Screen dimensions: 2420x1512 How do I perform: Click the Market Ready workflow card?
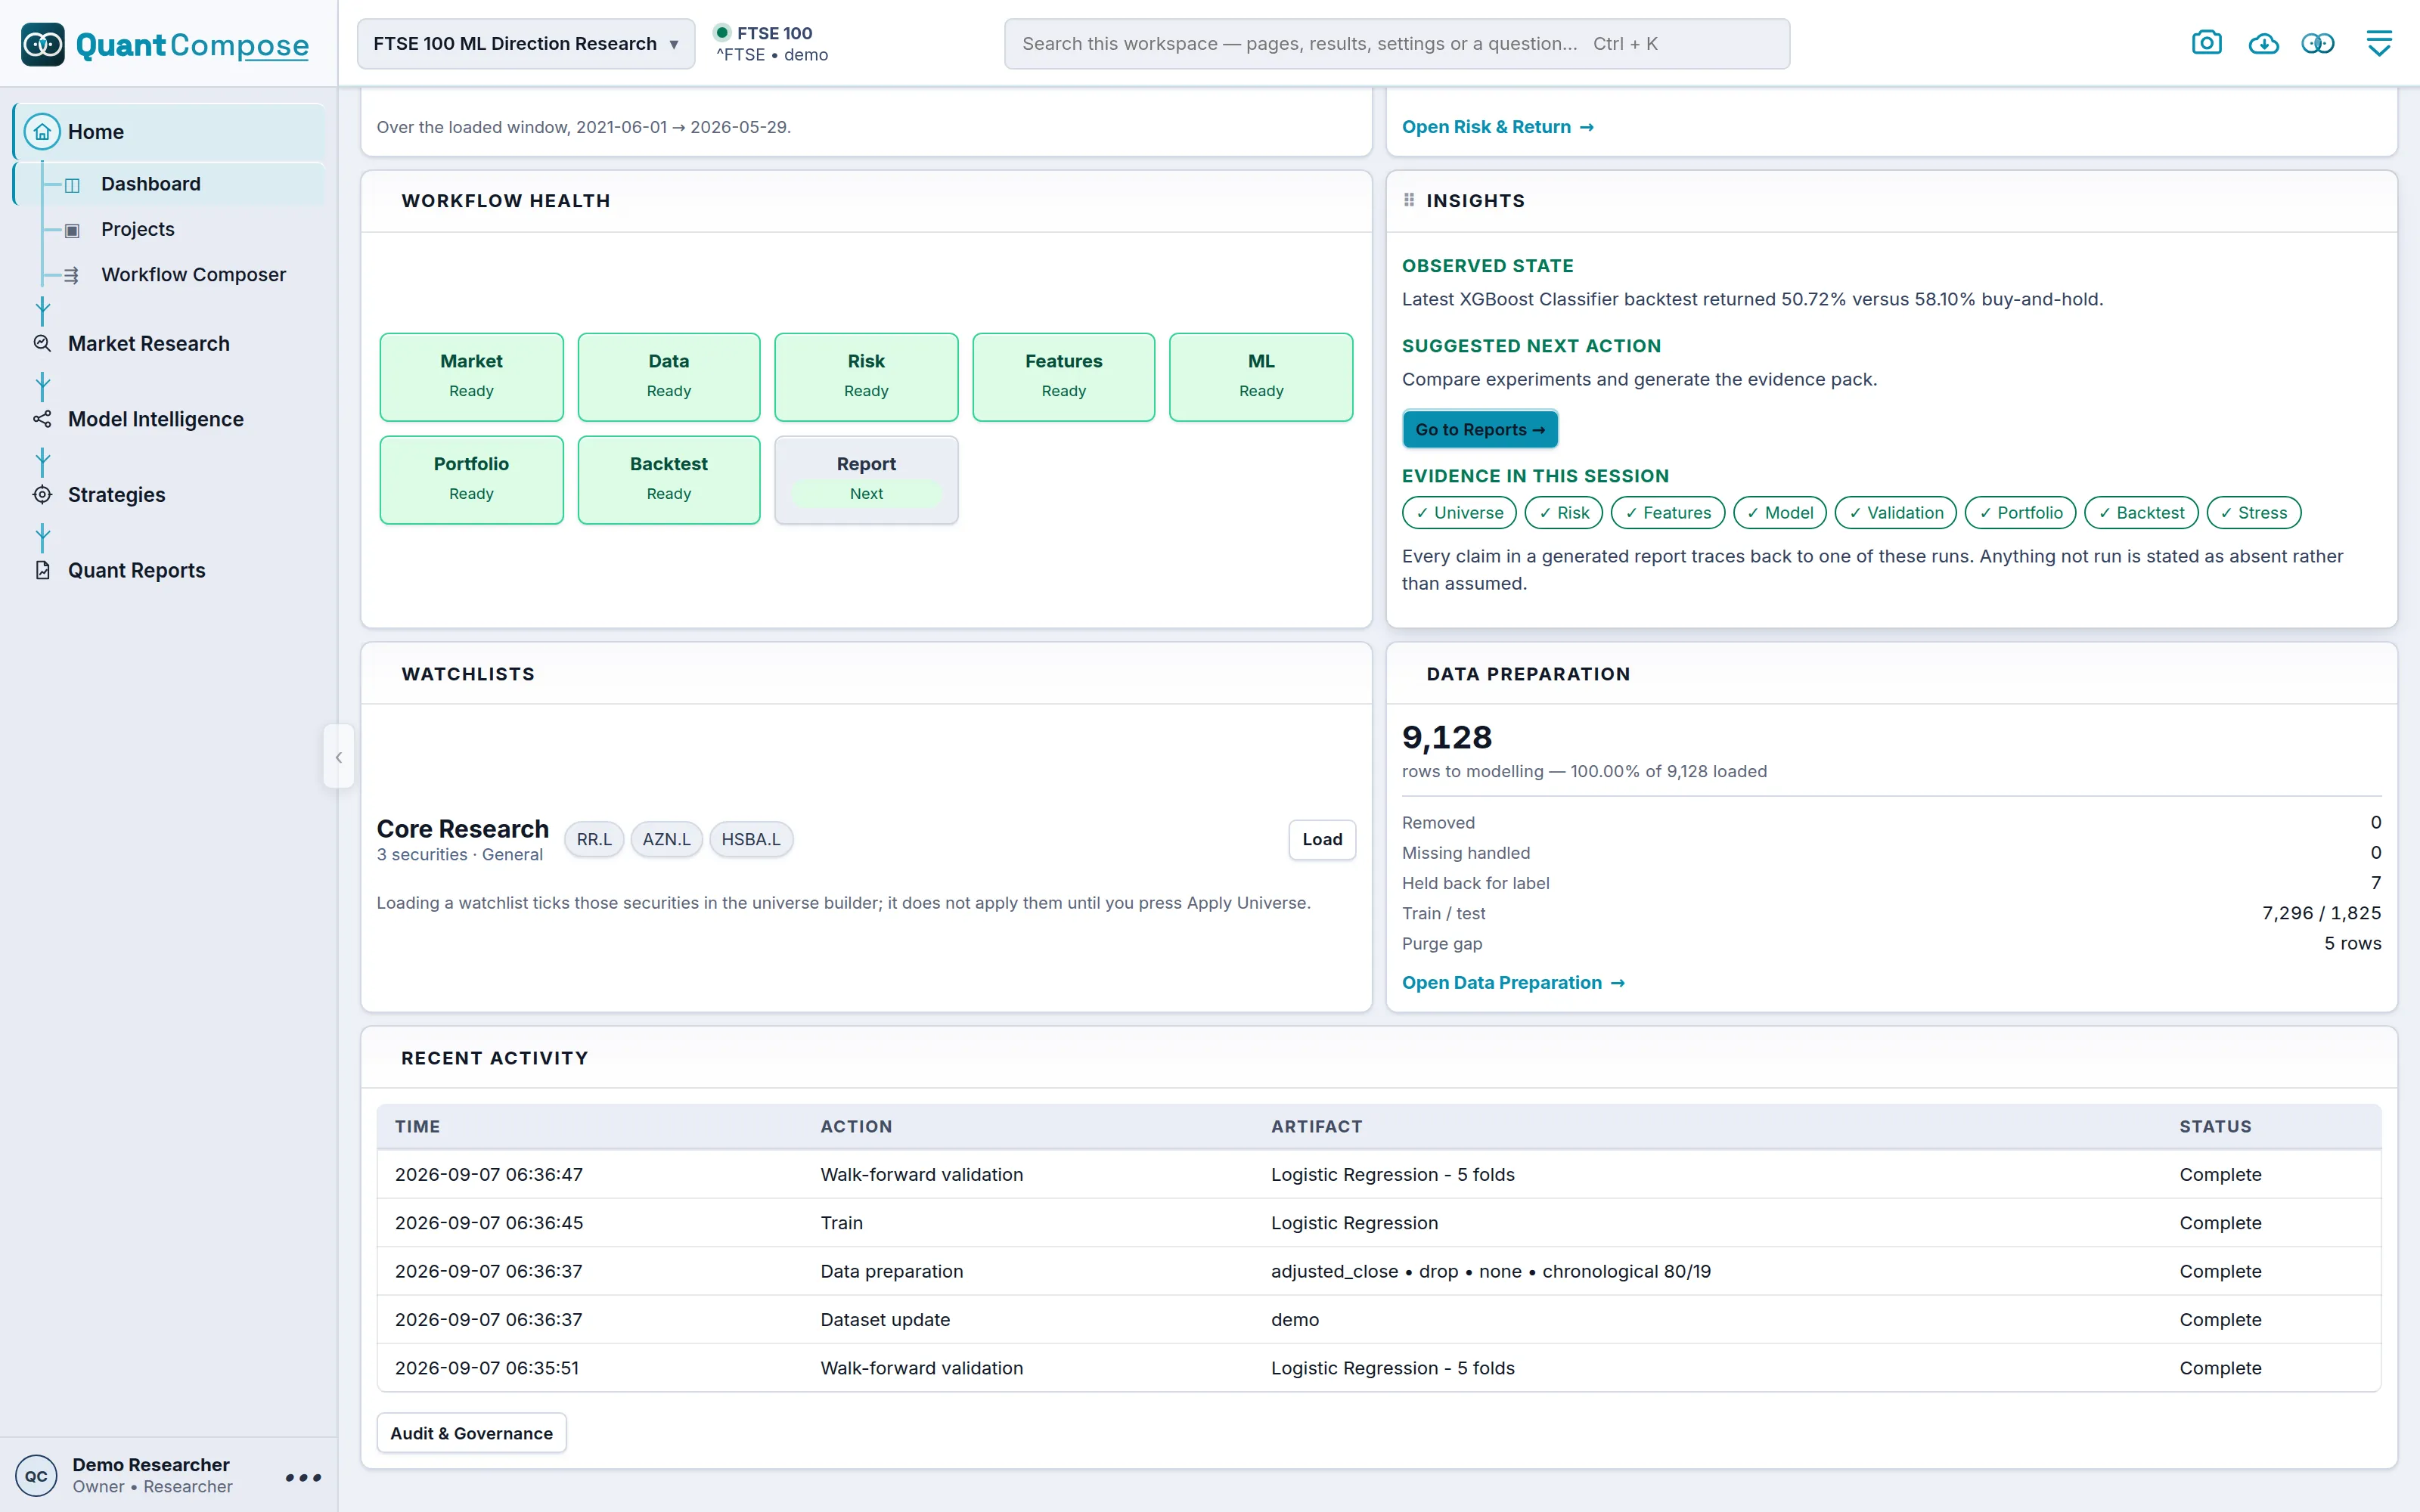point(471,377)
